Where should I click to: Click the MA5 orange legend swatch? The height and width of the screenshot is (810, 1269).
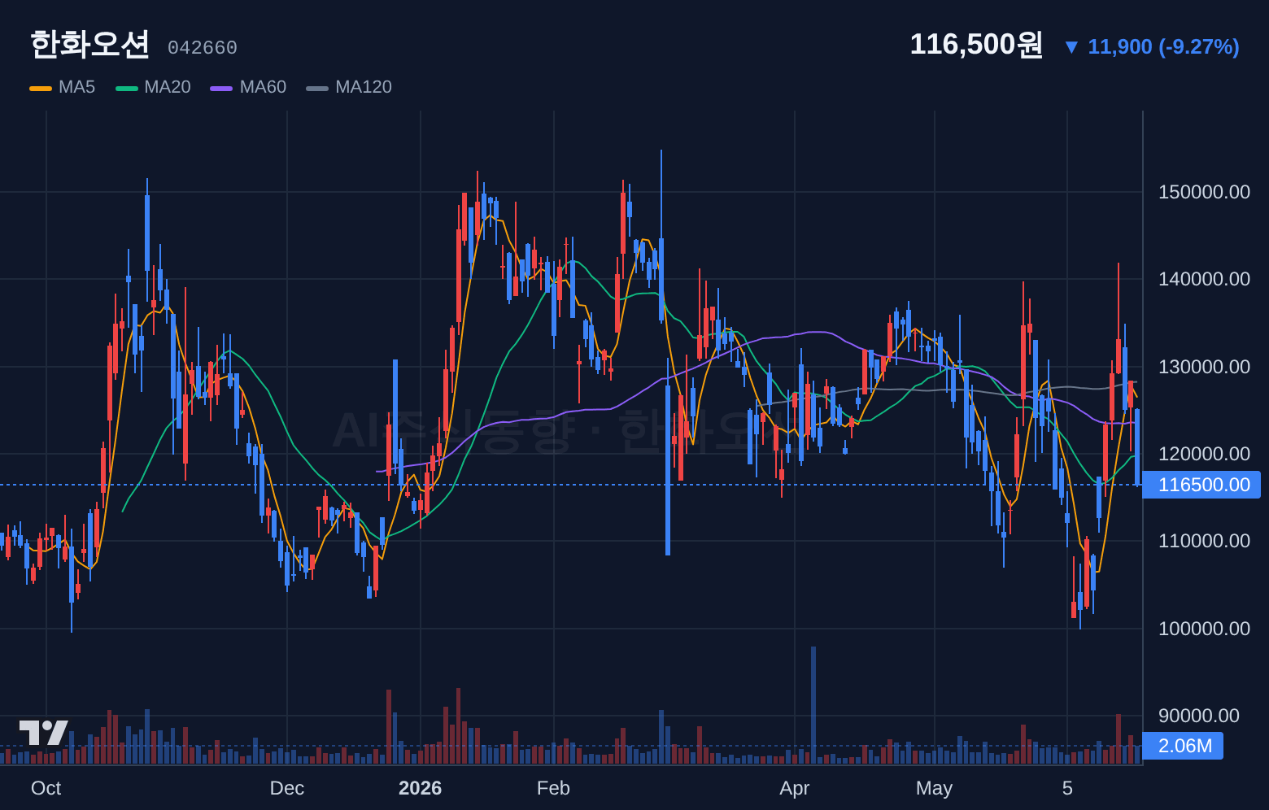(41, 88)
